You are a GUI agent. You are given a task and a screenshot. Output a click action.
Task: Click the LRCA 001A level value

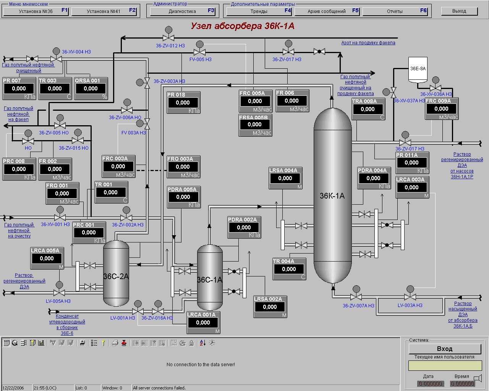(203, 322)
